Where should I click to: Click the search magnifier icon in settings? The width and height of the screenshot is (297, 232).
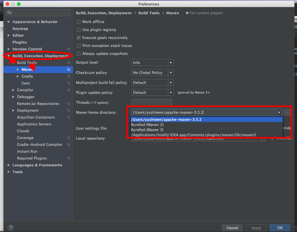pyautogui.click(x=9, y=13)
